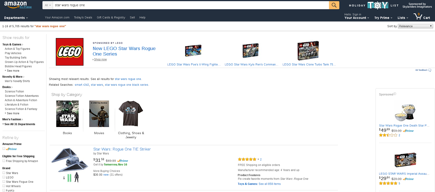Select Science Fiction & Fantasy category
This screenshot has height=192, width=435.
pos(21,109)
